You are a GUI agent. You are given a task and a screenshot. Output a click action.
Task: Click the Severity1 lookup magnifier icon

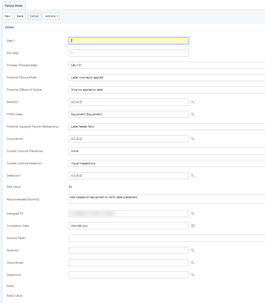(x=192, y=102)
